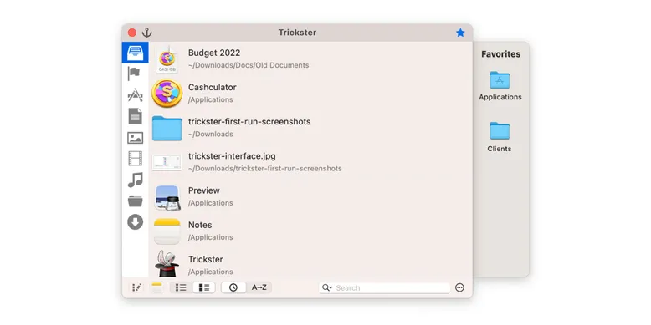
Task: Close the Trickster window with red button
Action: tap(132, 33)
